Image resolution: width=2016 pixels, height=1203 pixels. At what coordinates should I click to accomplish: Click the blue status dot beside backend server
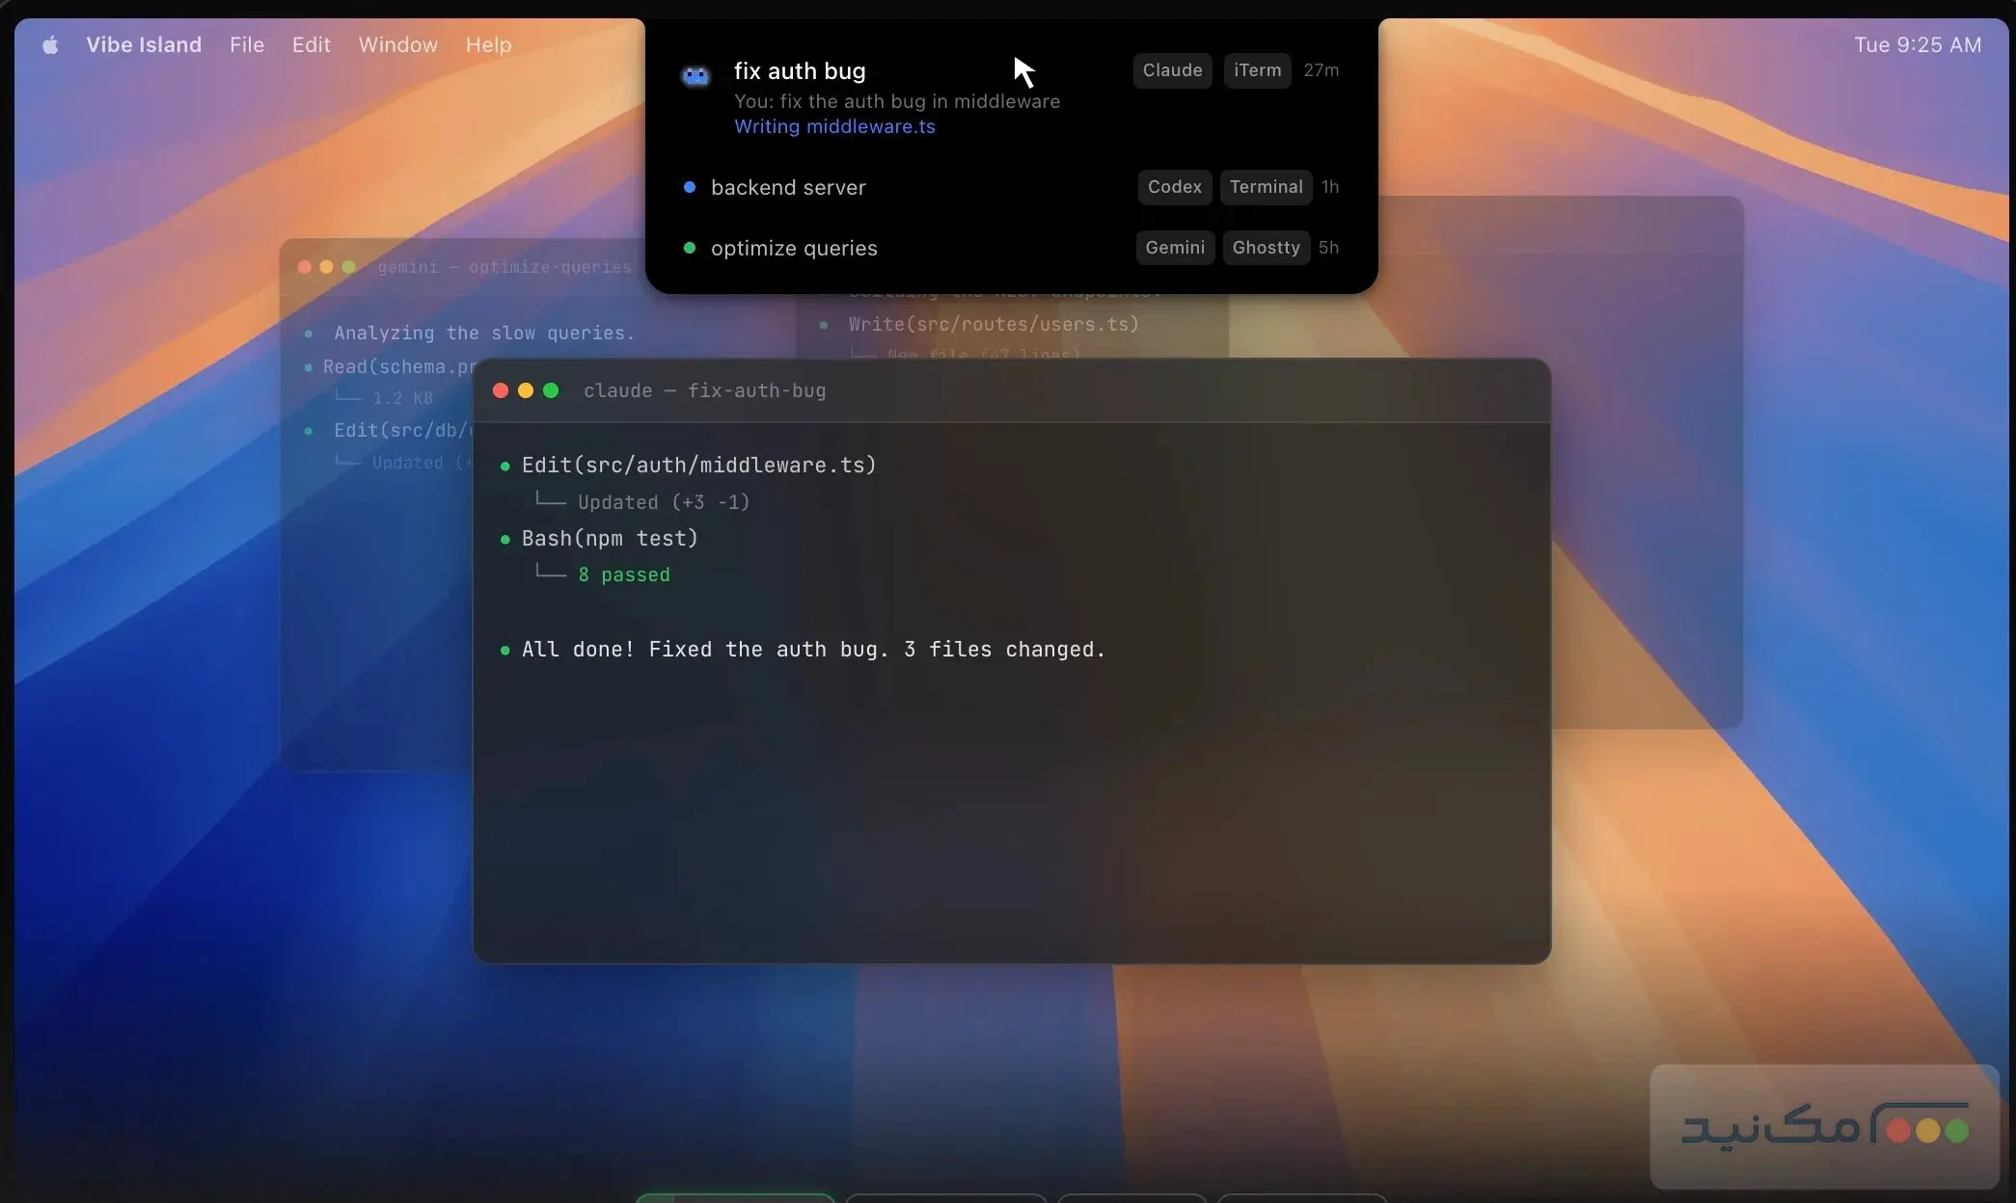click(690, 187)
